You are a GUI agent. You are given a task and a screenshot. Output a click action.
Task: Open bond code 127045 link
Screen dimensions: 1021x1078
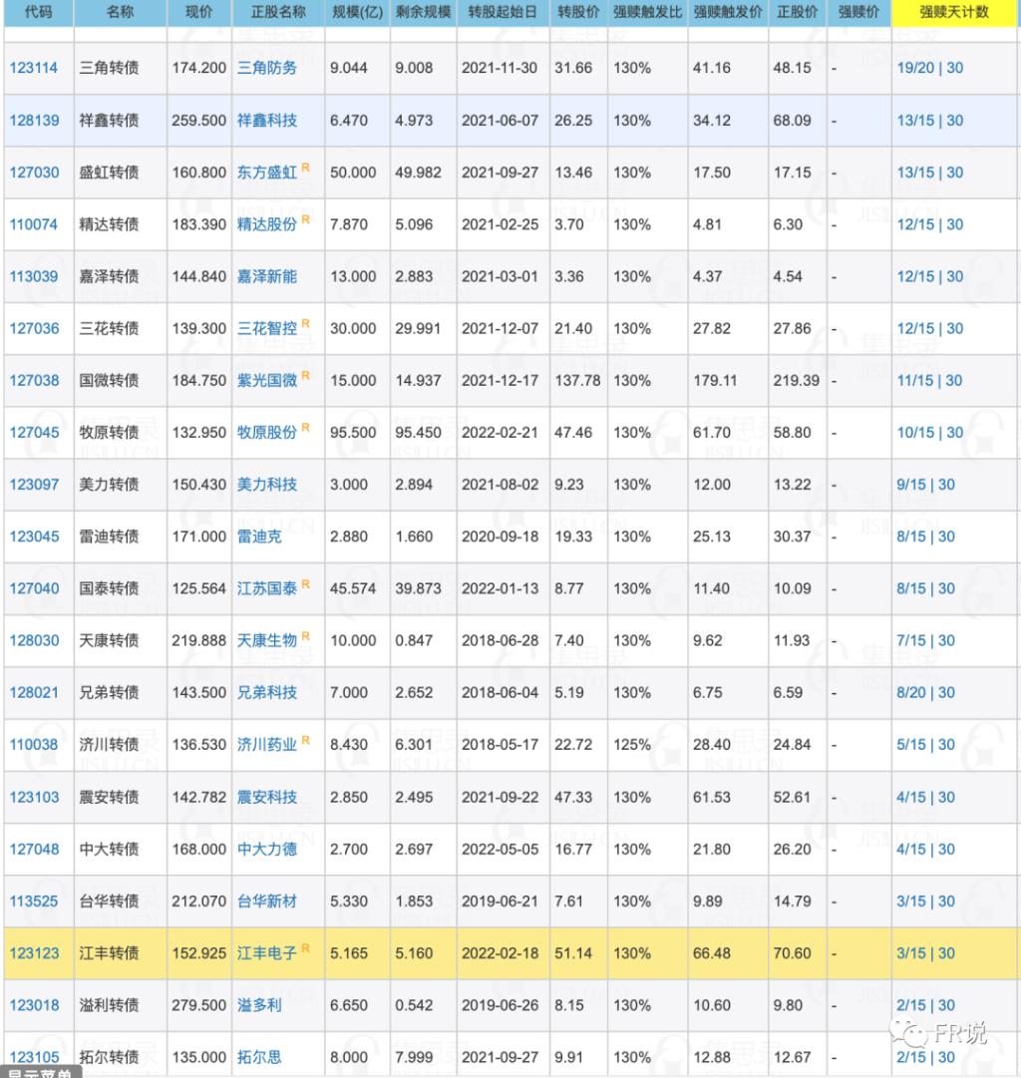34,433
